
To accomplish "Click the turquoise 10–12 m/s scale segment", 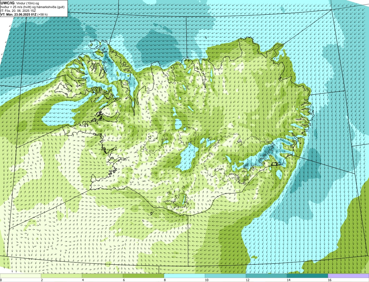I will click(x=225, y=276).
